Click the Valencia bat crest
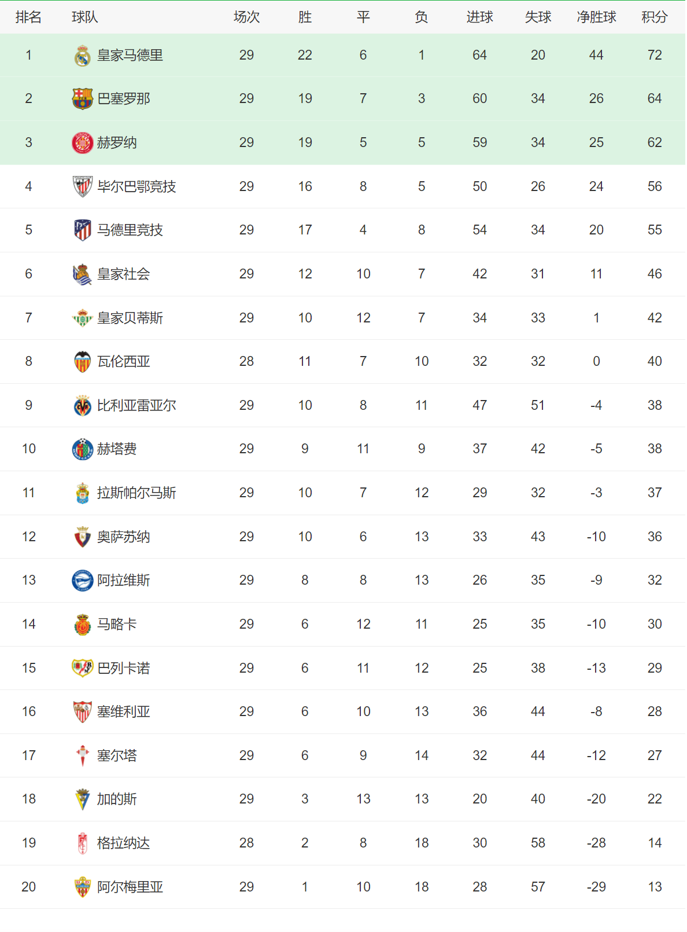 pyautogui.click(x=83, y=362)
